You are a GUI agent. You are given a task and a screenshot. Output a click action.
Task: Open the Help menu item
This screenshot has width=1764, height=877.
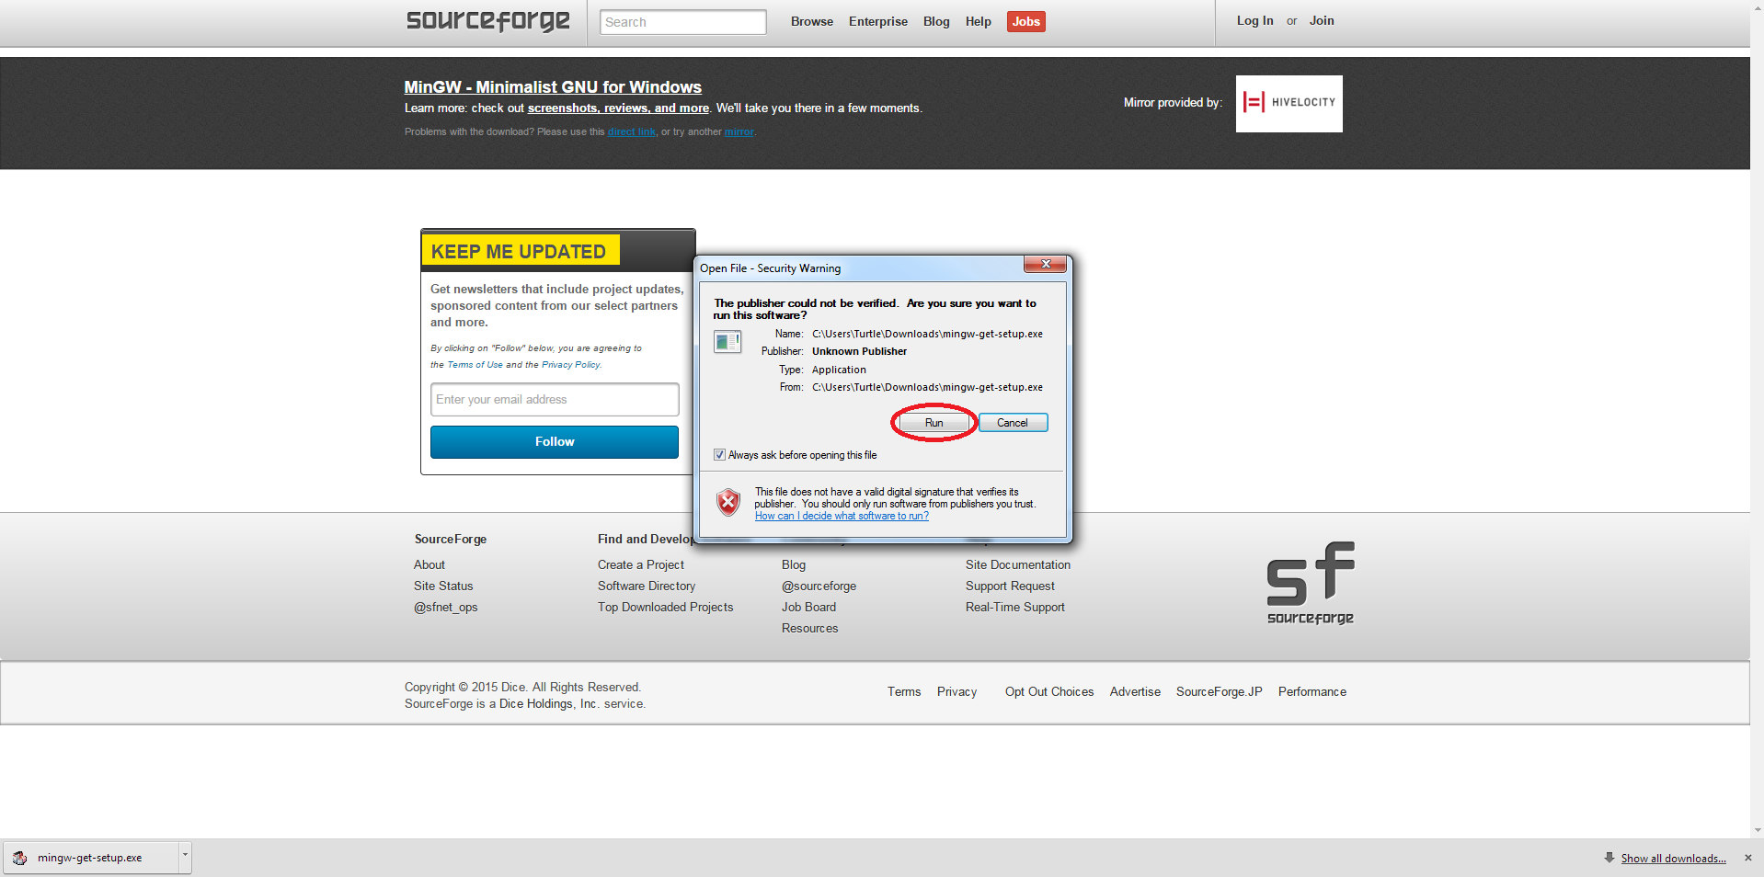point(979,21)
